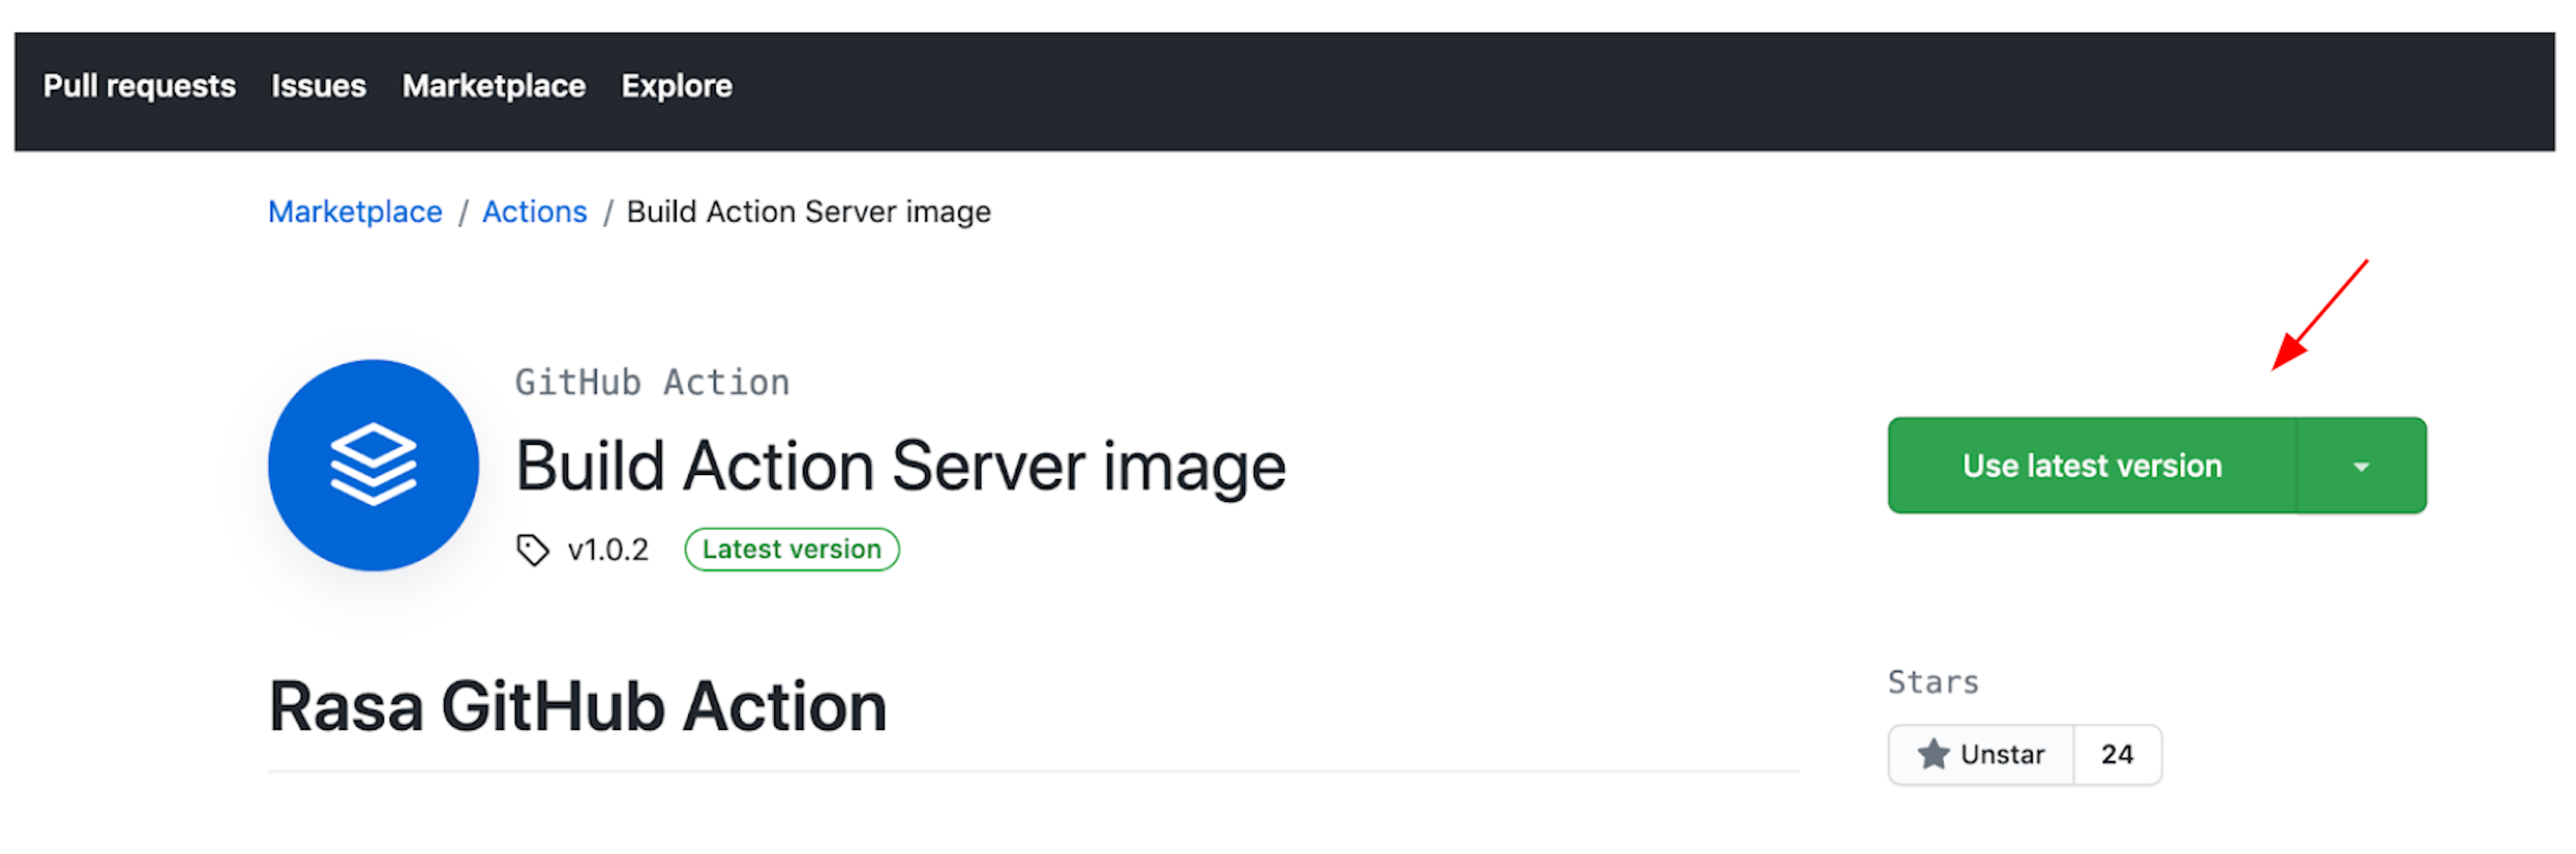Expand the dropdown caret beside Use latest version
This screenshot has width=2576, height=854.
[x=2360, y=466]
